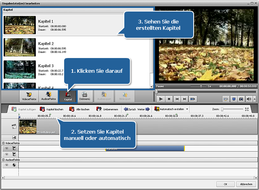259x190 pixels.
Task: Click the main video track clapperboard icon
Action: [x=14, y=126]
